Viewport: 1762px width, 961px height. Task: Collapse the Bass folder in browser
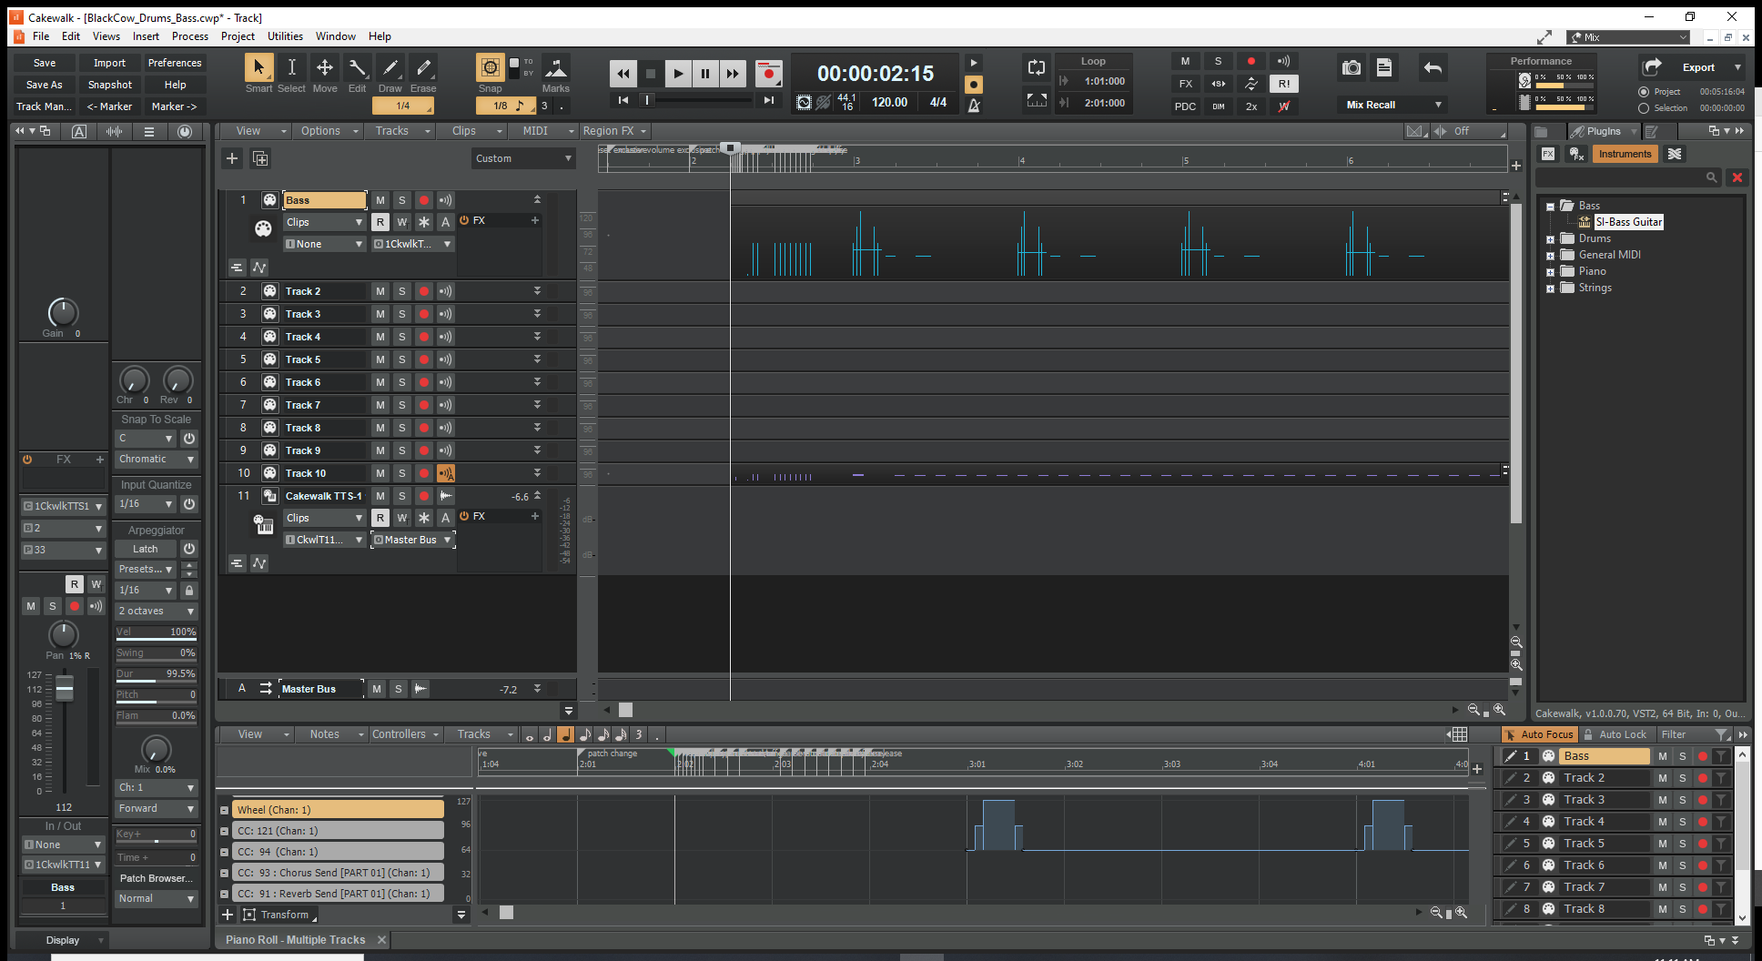click(1550, 207)
